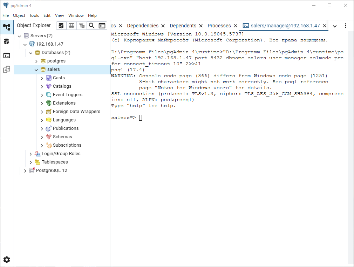Image resolution: width=354 pixels, height=267 pixels.
Task: Open the tab list dropdown chevron
Action: pyautogui.click(x=335, y=26)
